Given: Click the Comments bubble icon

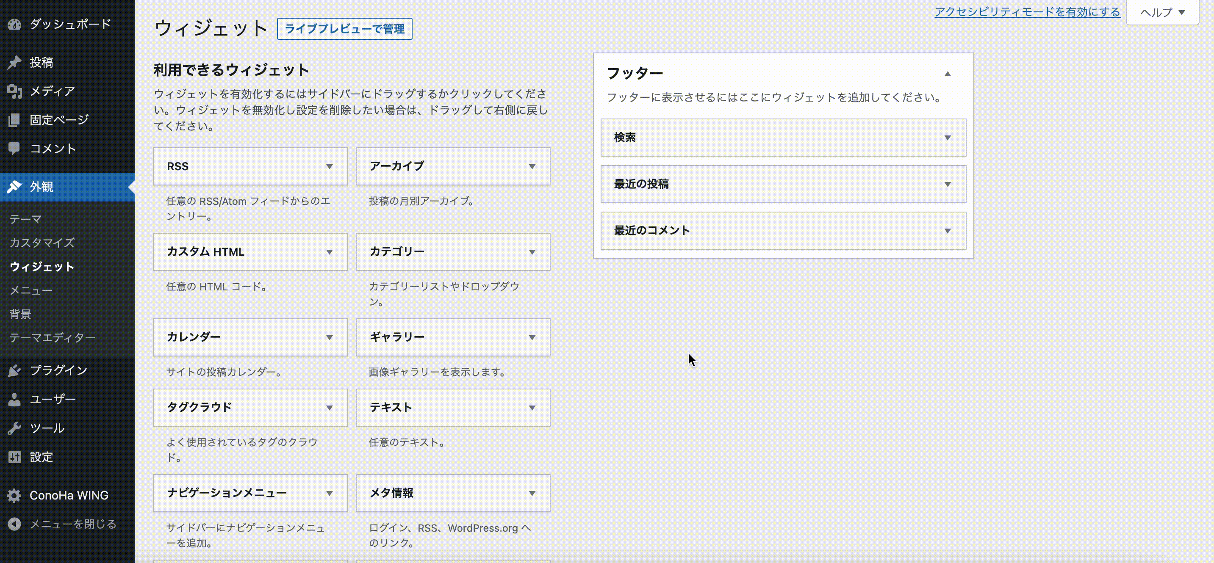Looking at the screenshot, I should [14, 149].
